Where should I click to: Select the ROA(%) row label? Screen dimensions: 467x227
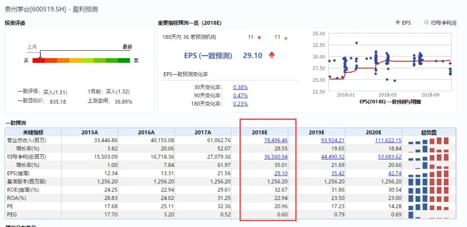click(16, 198)
